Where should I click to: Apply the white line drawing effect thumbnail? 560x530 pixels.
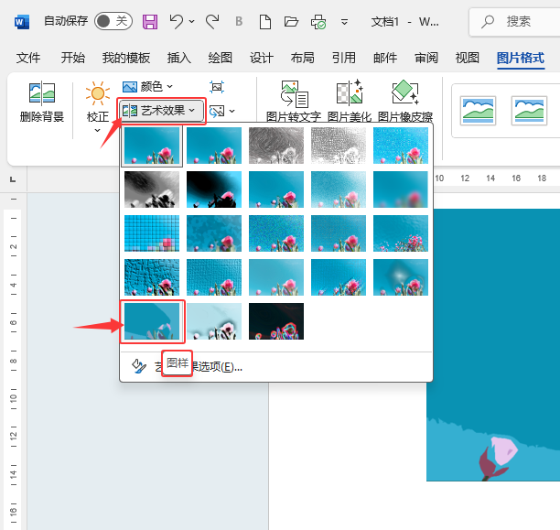click(339, 146)
